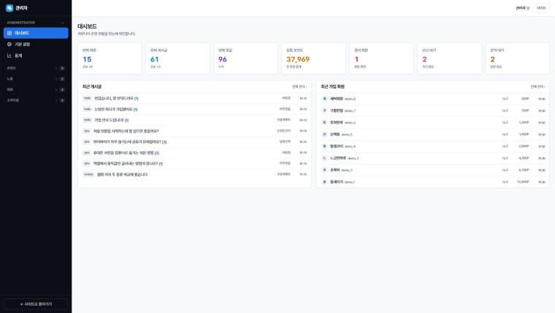This screenshot has height=313, width=555.
Task: Click the 관리자 logo icon
Action: (x=9, y=8)
